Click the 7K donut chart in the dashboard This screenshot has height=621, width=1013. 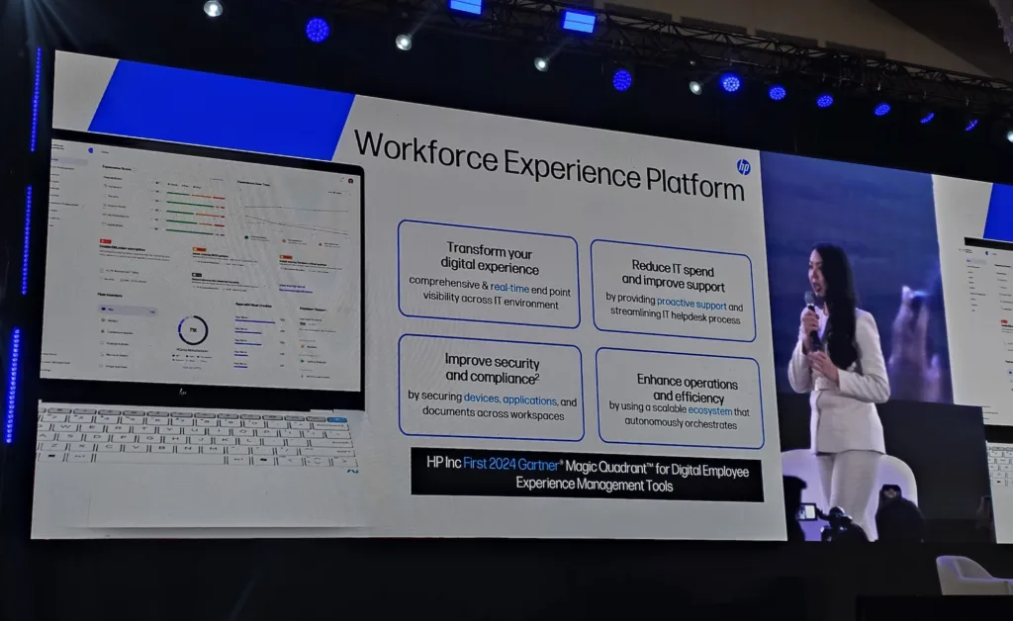click(192, 330)
